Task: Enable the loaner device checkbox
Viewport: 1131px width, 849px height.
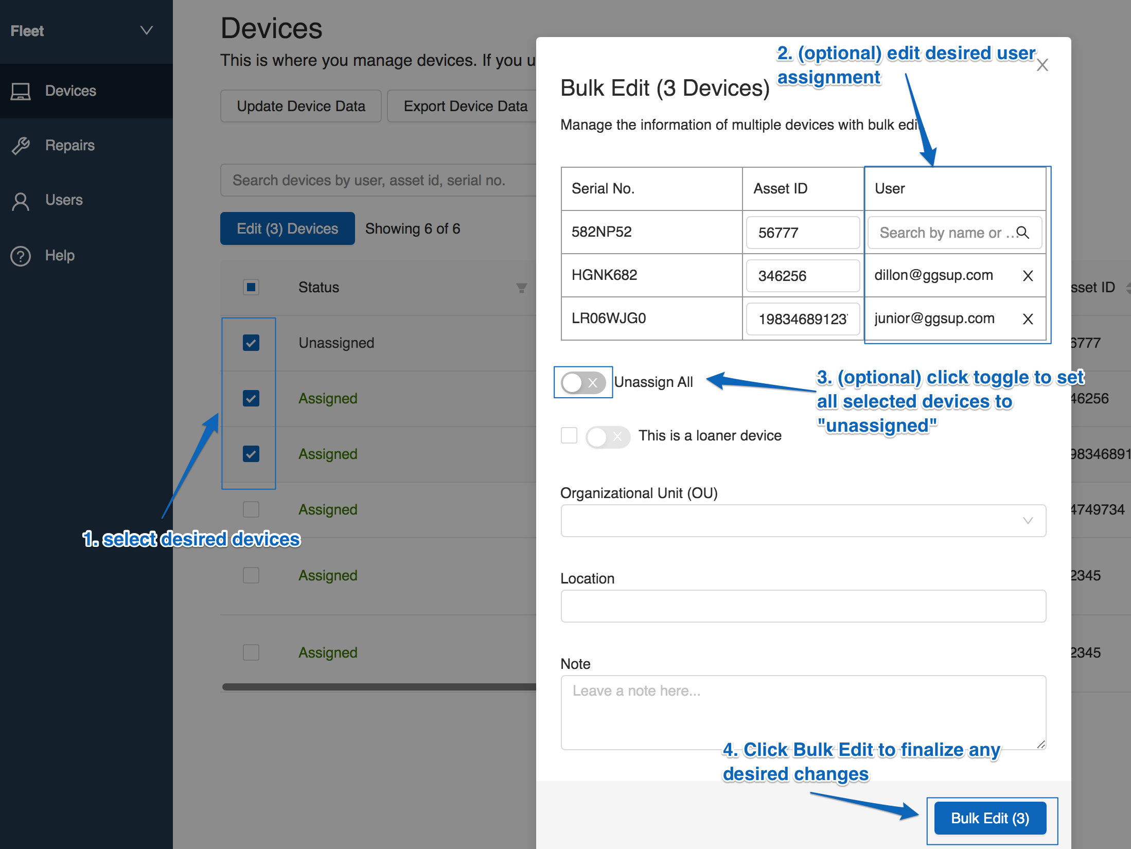Action: (567, 435)
